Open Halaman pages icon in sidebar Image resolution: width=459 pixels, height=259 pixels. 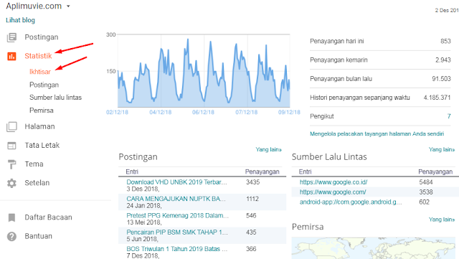click(x=11, y=126)
